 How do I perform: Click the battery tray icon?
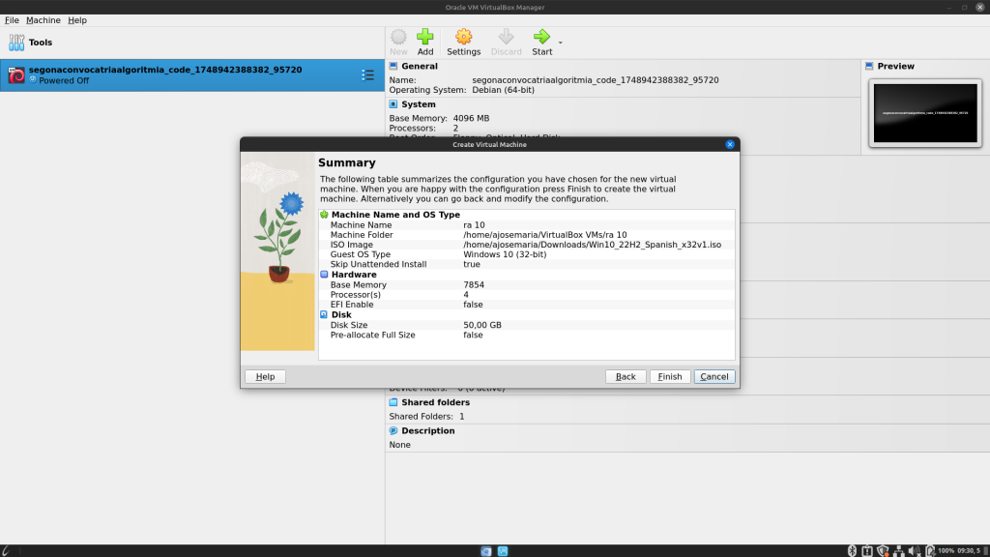click(x=929, y=550)
